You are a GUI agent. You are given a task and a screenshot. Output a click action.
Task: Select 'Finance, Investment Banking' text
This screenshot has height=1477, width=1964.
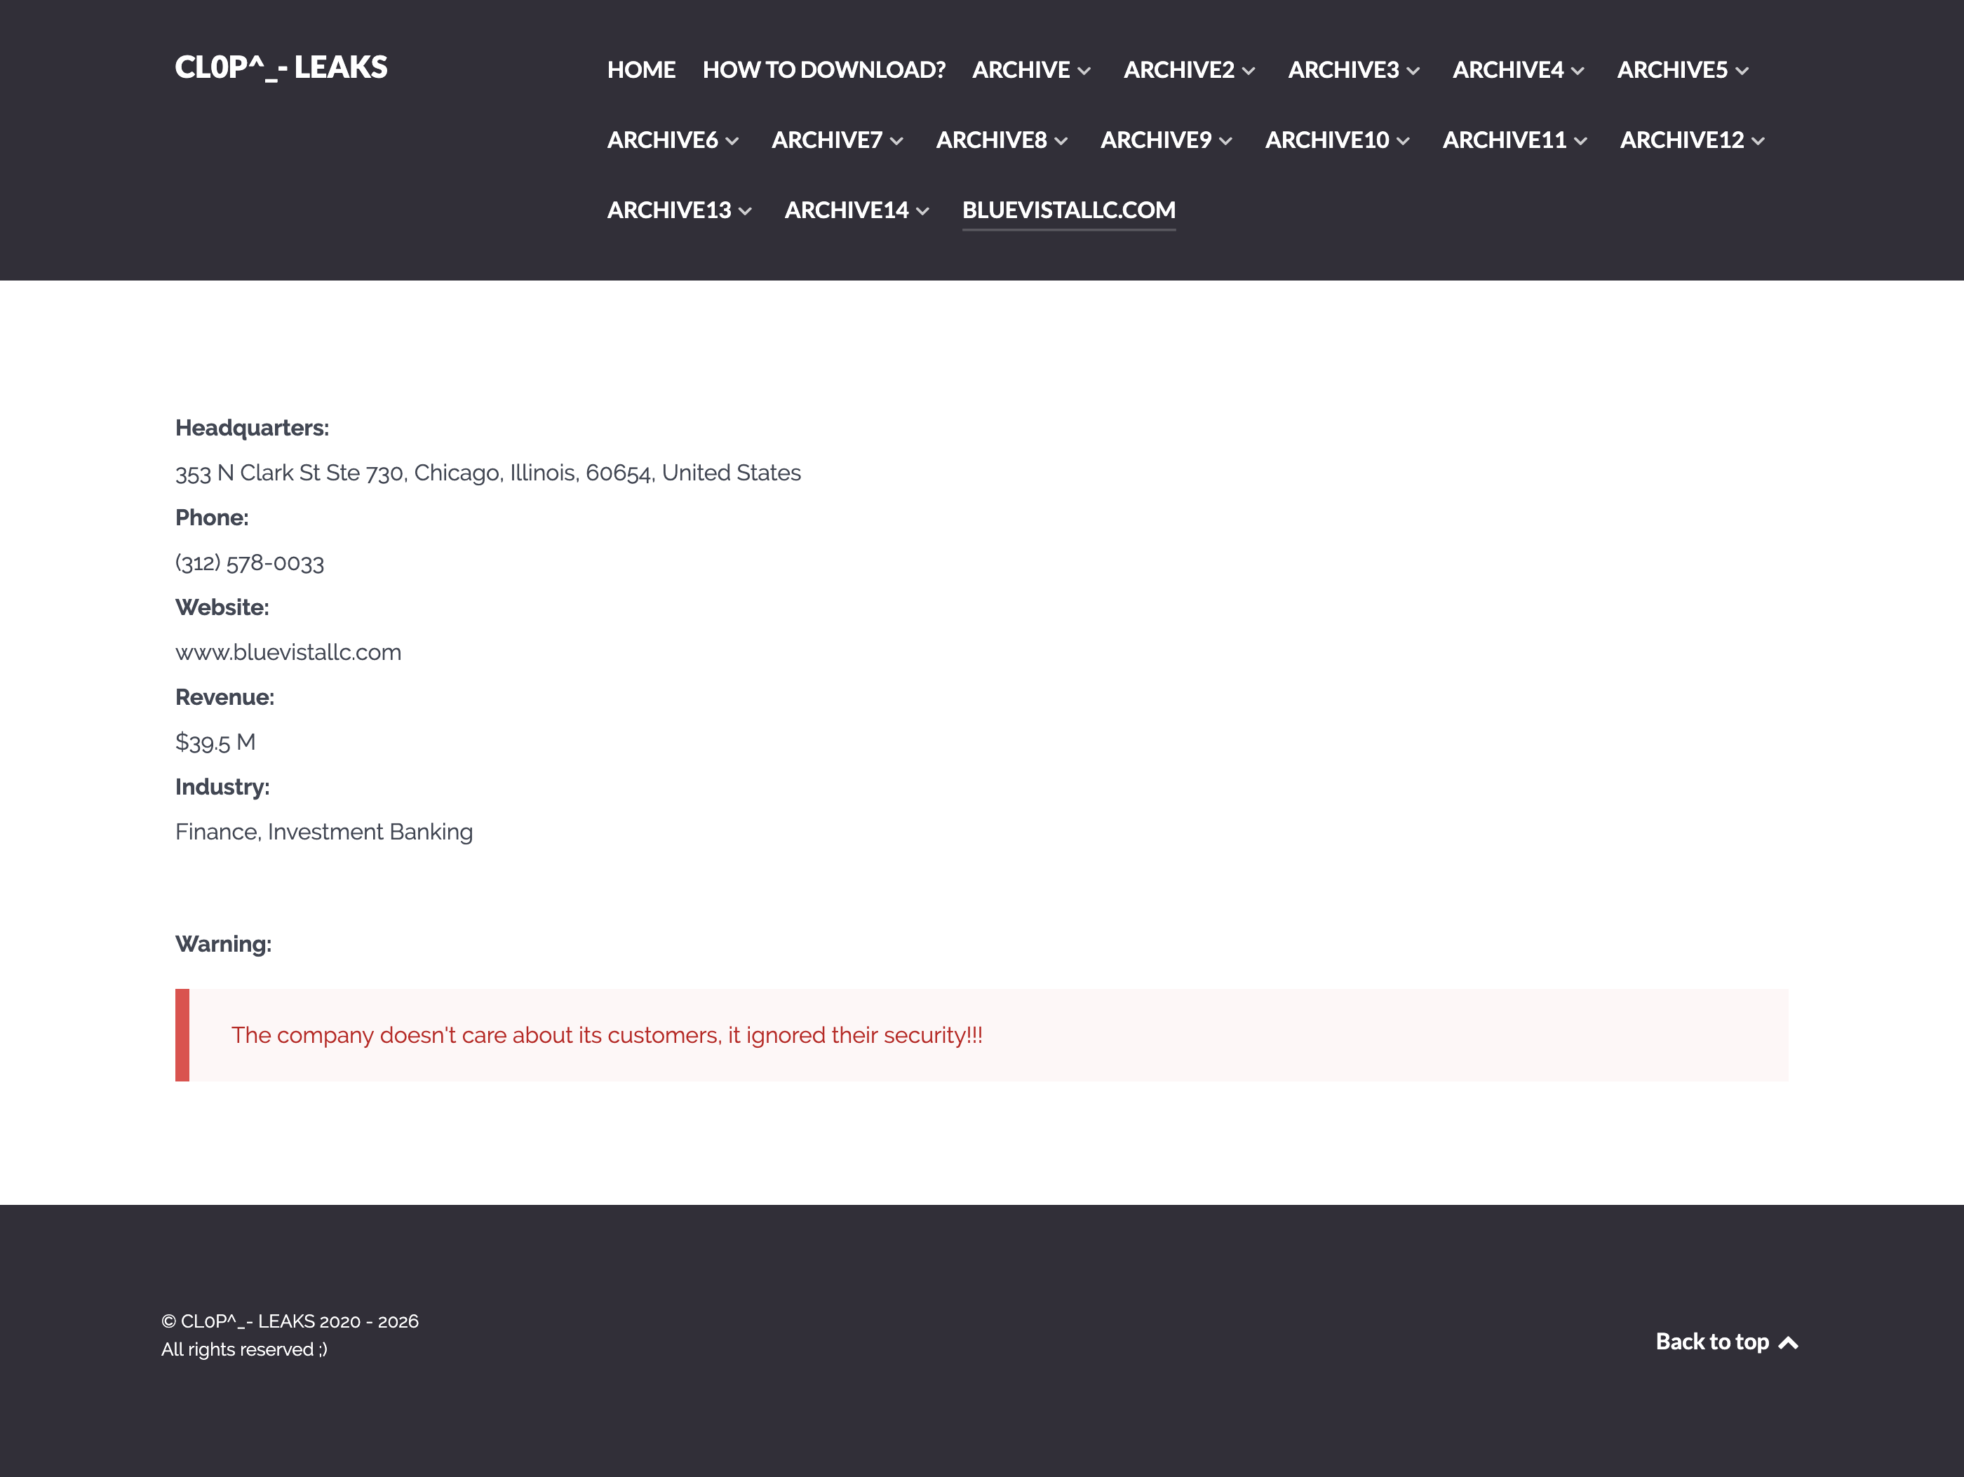[x=324, y=832]
